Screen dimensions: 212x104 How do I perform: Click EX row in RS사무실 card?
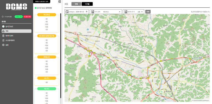pos(47,19)
